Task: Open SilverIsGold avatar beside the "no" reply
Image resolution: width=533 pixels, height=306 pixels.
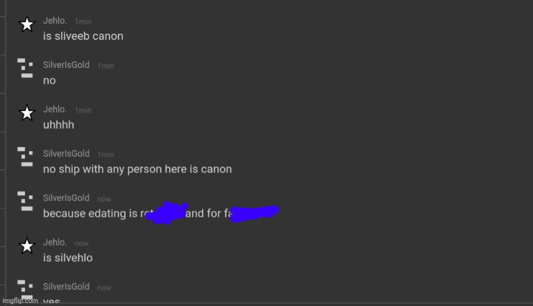Action: coord(25,68)
